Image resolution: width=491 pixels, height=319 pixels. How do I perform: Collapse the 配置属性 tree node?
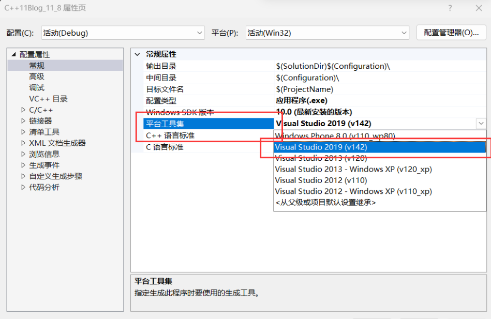click(13, 54)
